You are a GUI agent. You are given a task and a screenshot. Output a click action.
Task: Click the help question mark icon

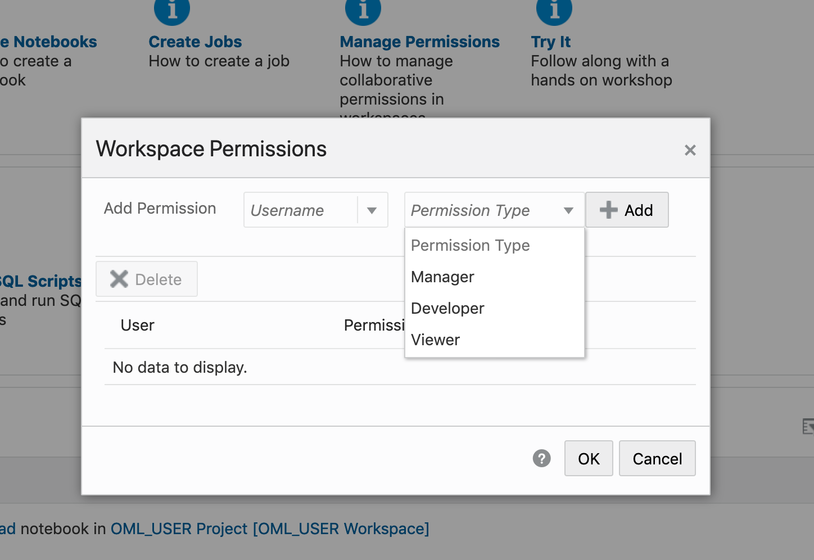tap(541, 459)
